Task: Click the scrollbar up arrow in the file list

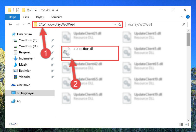Action: click(188, 31)
